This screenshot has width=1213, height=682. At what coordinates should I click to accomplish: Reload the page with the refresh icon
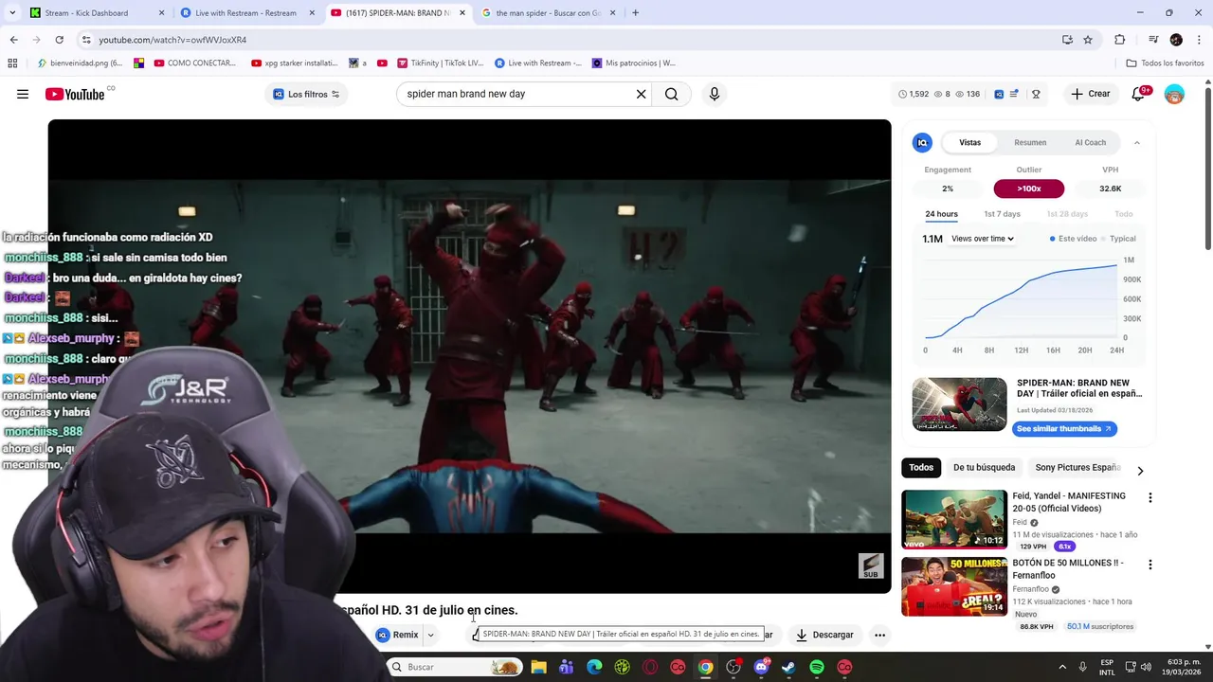59,40
